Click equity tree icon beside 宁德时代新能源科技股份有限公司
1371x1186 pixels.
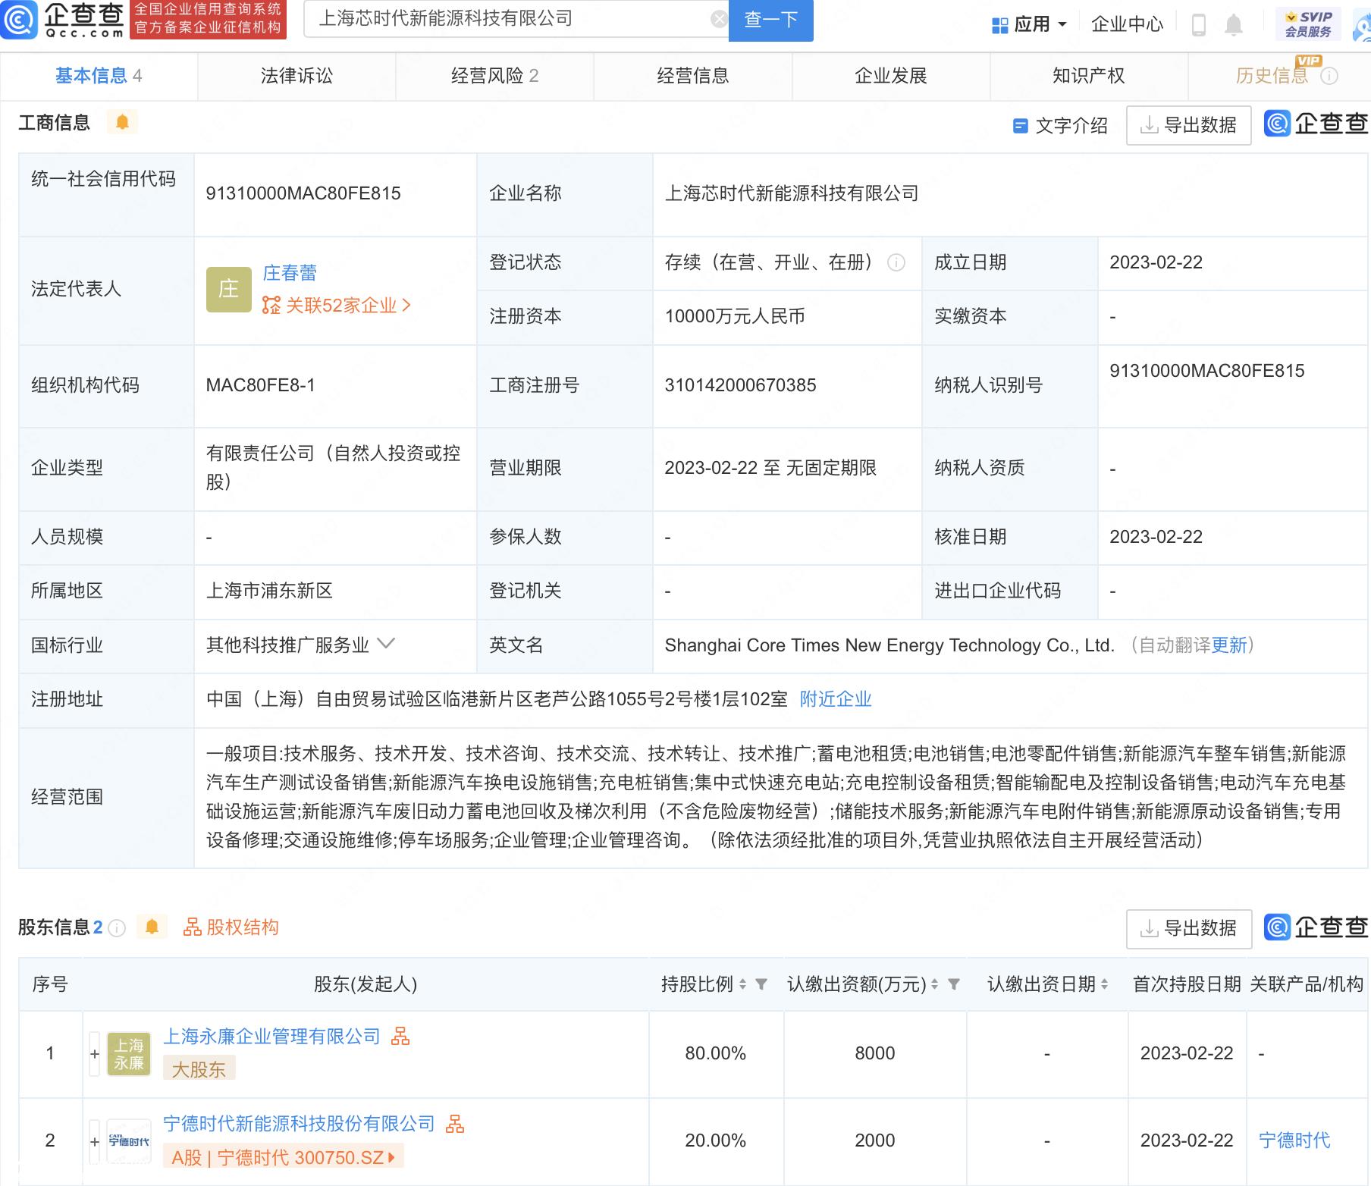[455, 1123]
